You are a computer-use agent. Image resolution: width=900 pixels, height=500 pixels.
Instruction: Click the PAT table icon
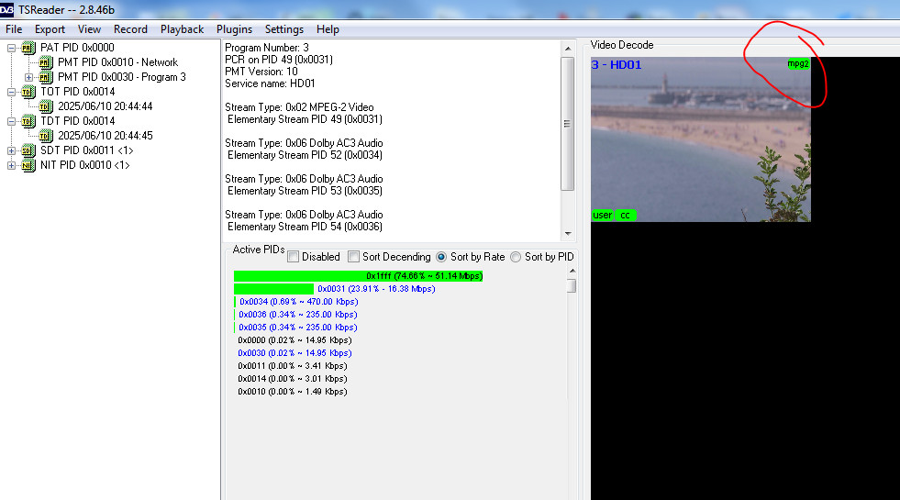coord(28,48)
